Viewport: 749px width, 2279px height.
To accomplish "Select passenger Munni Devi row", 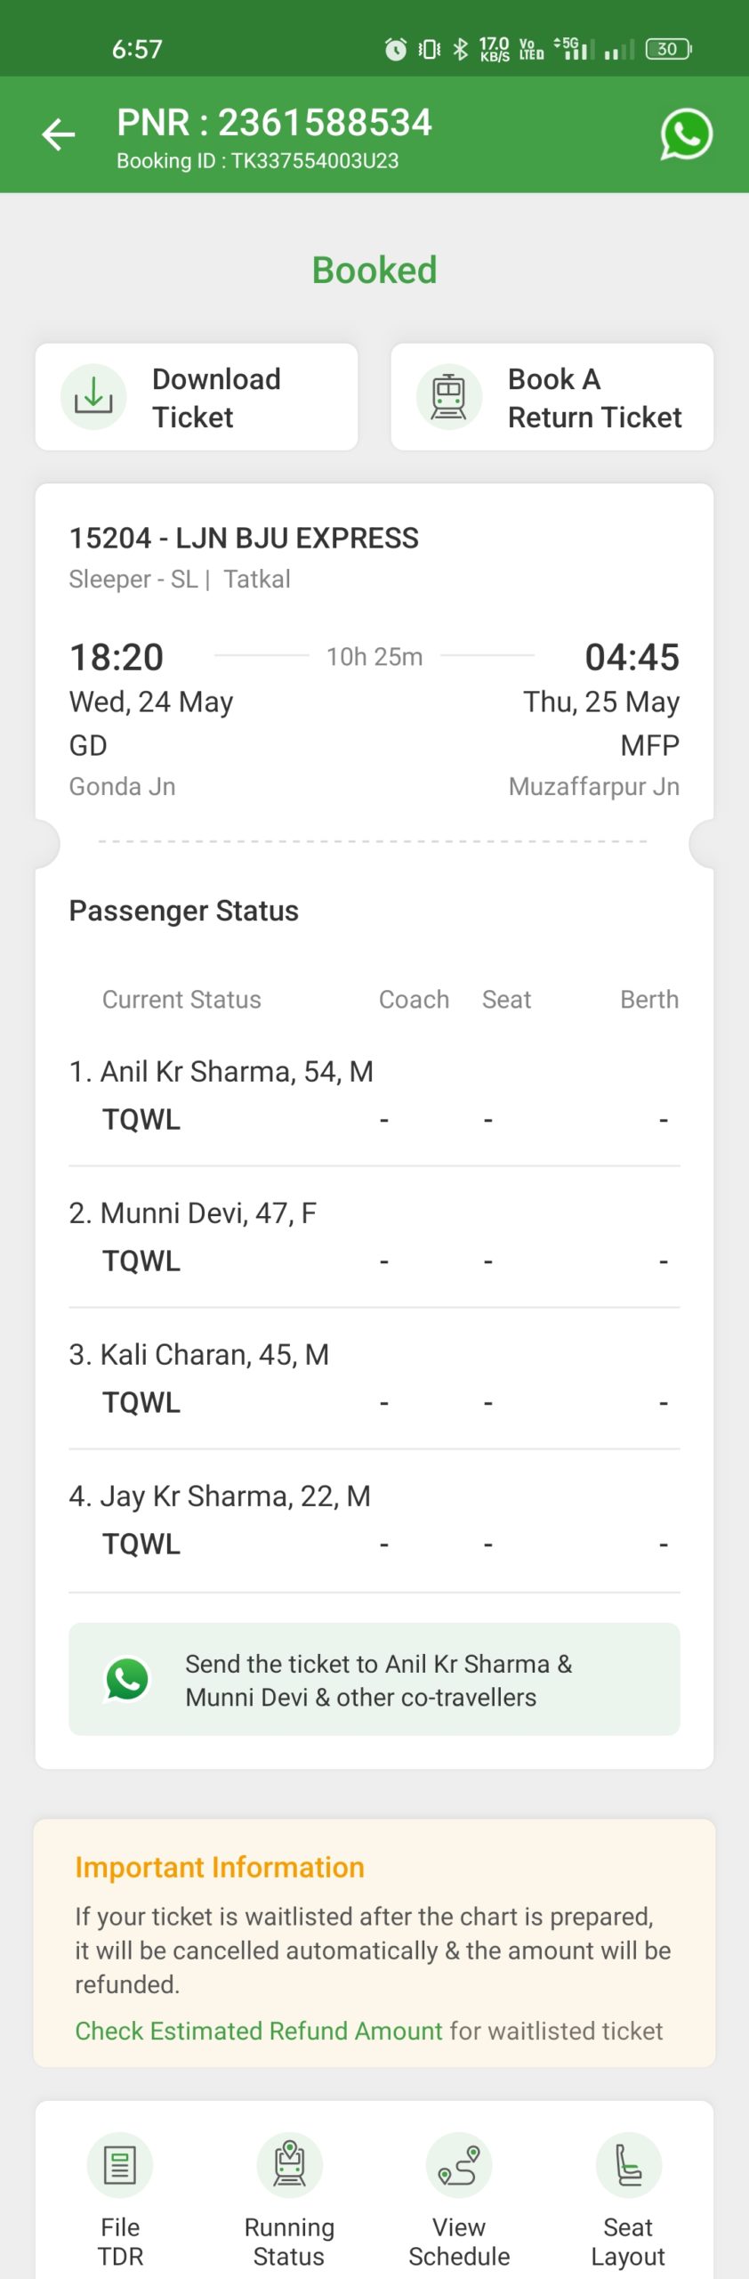I will [374, 1237].
